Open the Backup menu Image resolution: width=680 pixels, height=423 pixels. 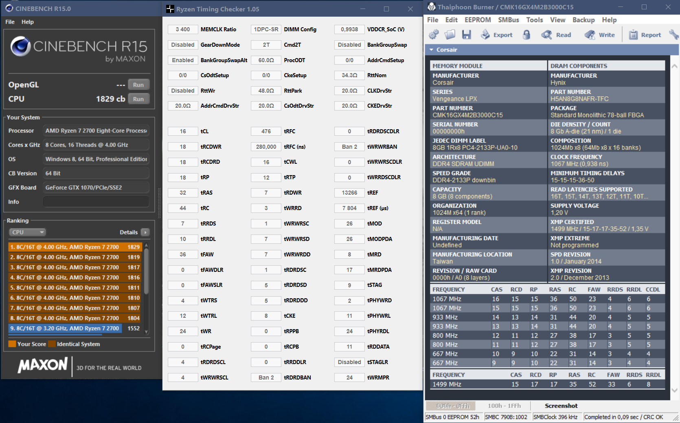583,20
